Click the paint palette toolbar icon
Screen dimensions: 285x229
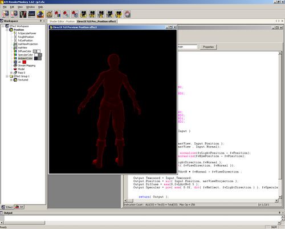pos(49,14)
